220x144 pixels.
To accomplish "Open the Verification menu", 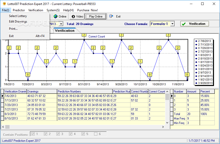I will point(36,10).
